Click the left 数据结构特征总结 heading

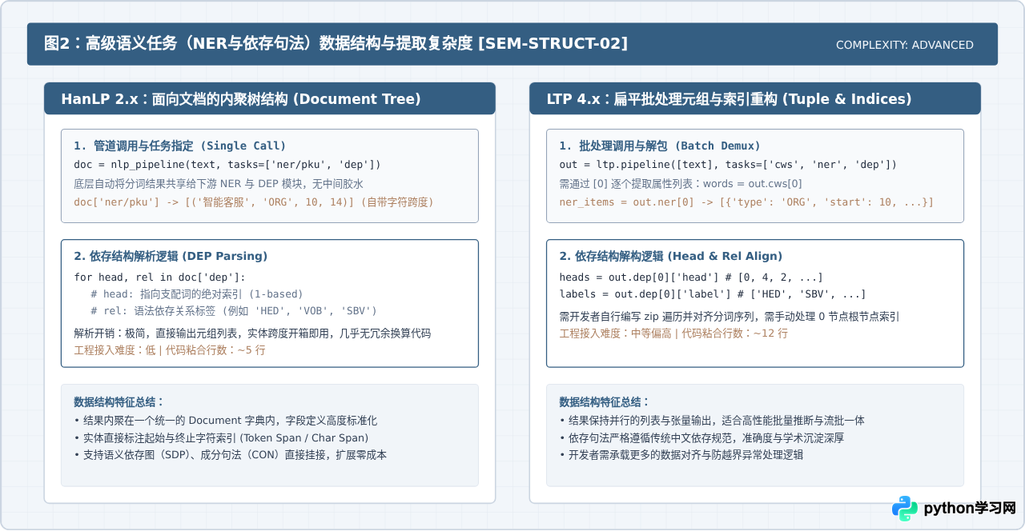pos(119,401)
